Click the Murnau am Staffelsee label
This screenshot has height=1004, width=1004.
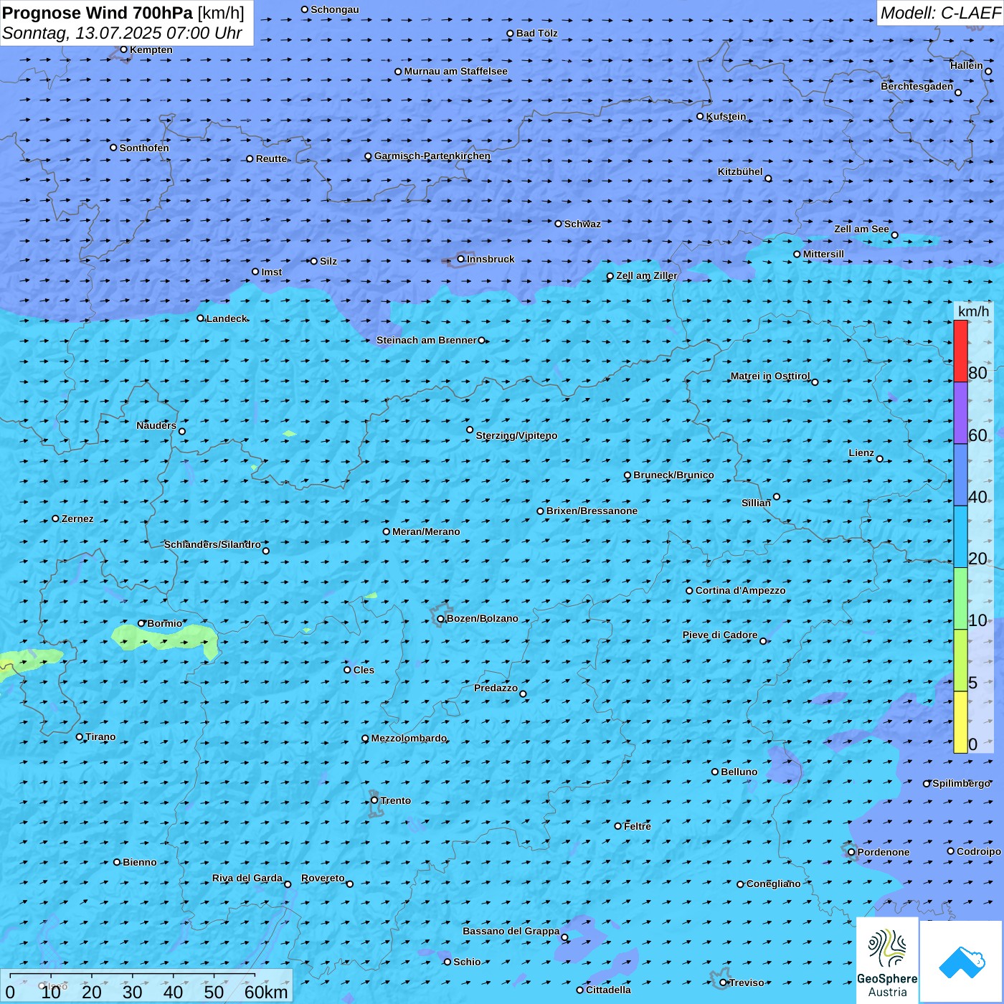pos(455,71)
